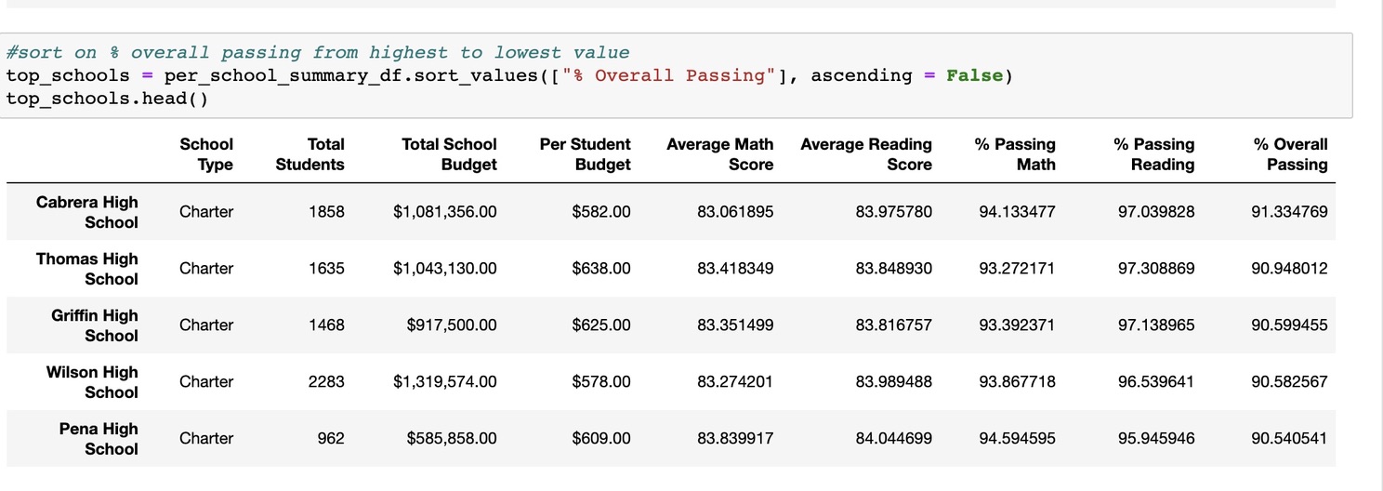Screen dimensions: 1383x491
Task: Click math score 83.418349
Action: [735, 269]
